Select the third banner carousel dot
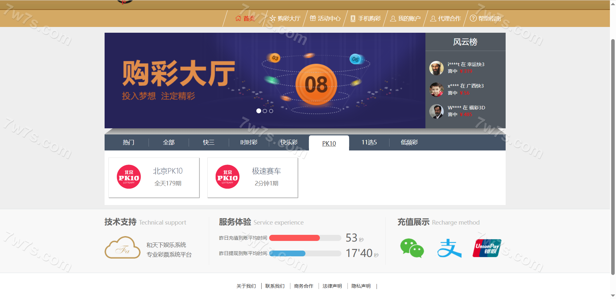 pos(271,111)
